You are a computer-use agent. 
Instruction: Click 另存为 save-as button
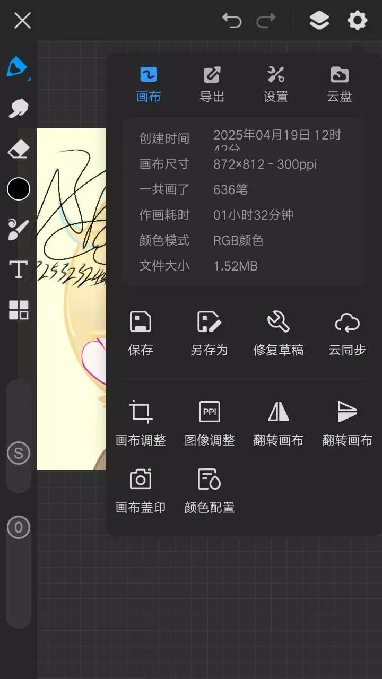209,334
